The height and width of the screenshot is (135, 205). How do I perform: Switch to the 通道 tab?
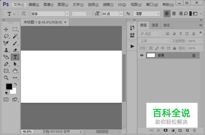pos(155,25)
